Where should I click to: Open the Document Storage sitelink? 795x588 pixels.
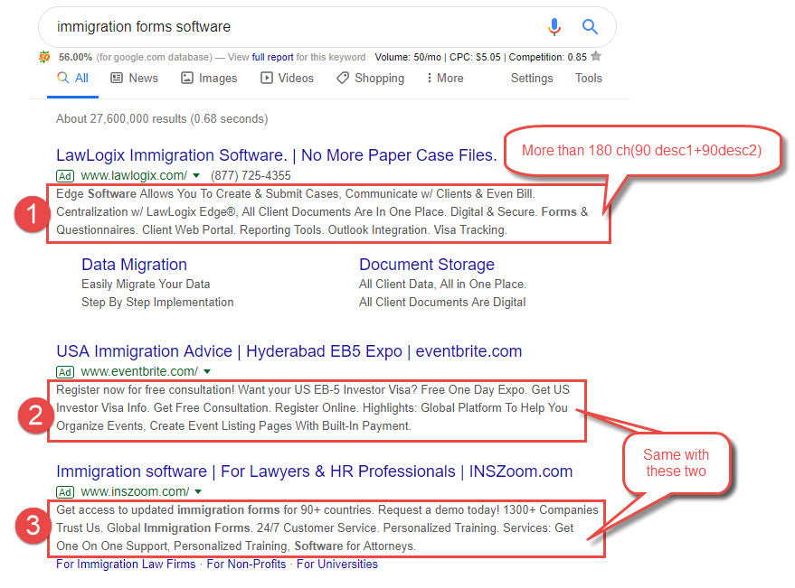[x=427, y=265]
